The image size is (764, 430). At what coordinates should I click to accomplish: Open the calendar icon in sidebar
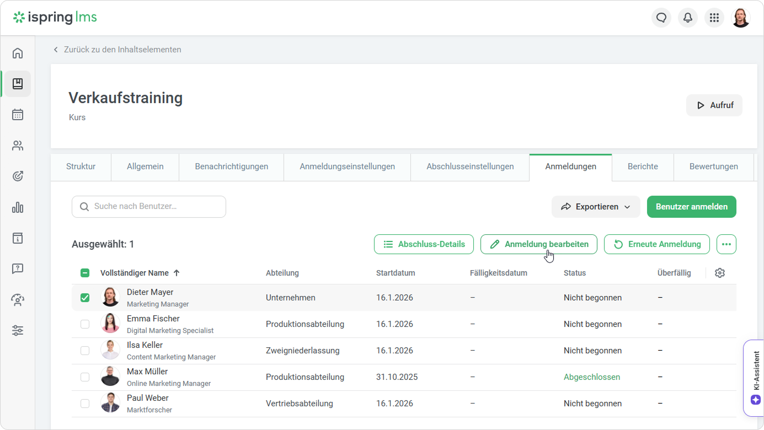pyautogui.click(x=18, y=115)
